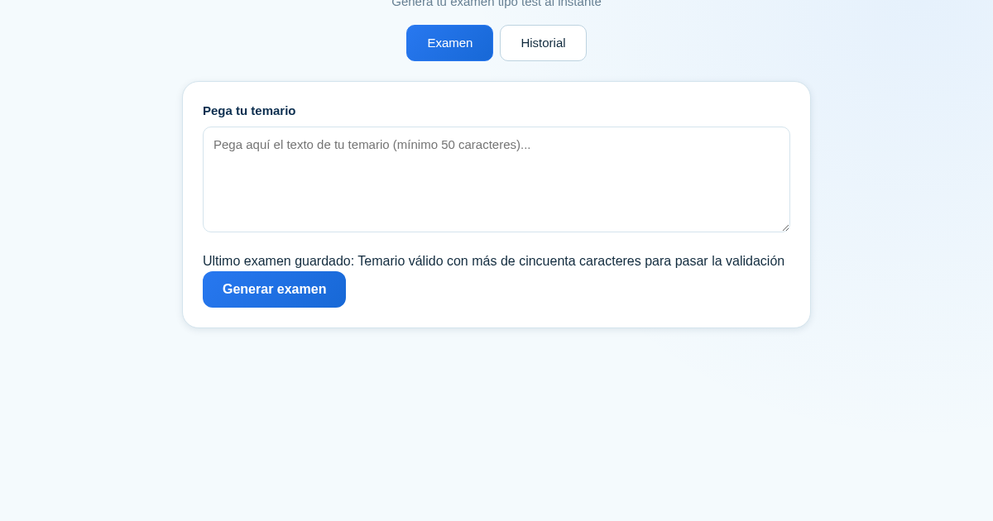Click the temario text area
This screenshot has height=521, width=993.
[496, 179]
